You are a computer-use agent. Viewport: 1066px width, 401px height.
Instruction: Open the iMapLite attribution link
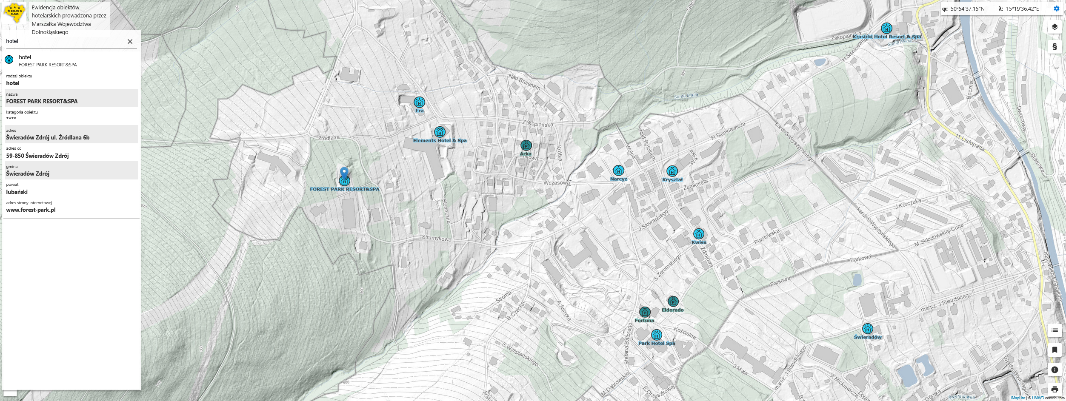tap(1018, 398)
